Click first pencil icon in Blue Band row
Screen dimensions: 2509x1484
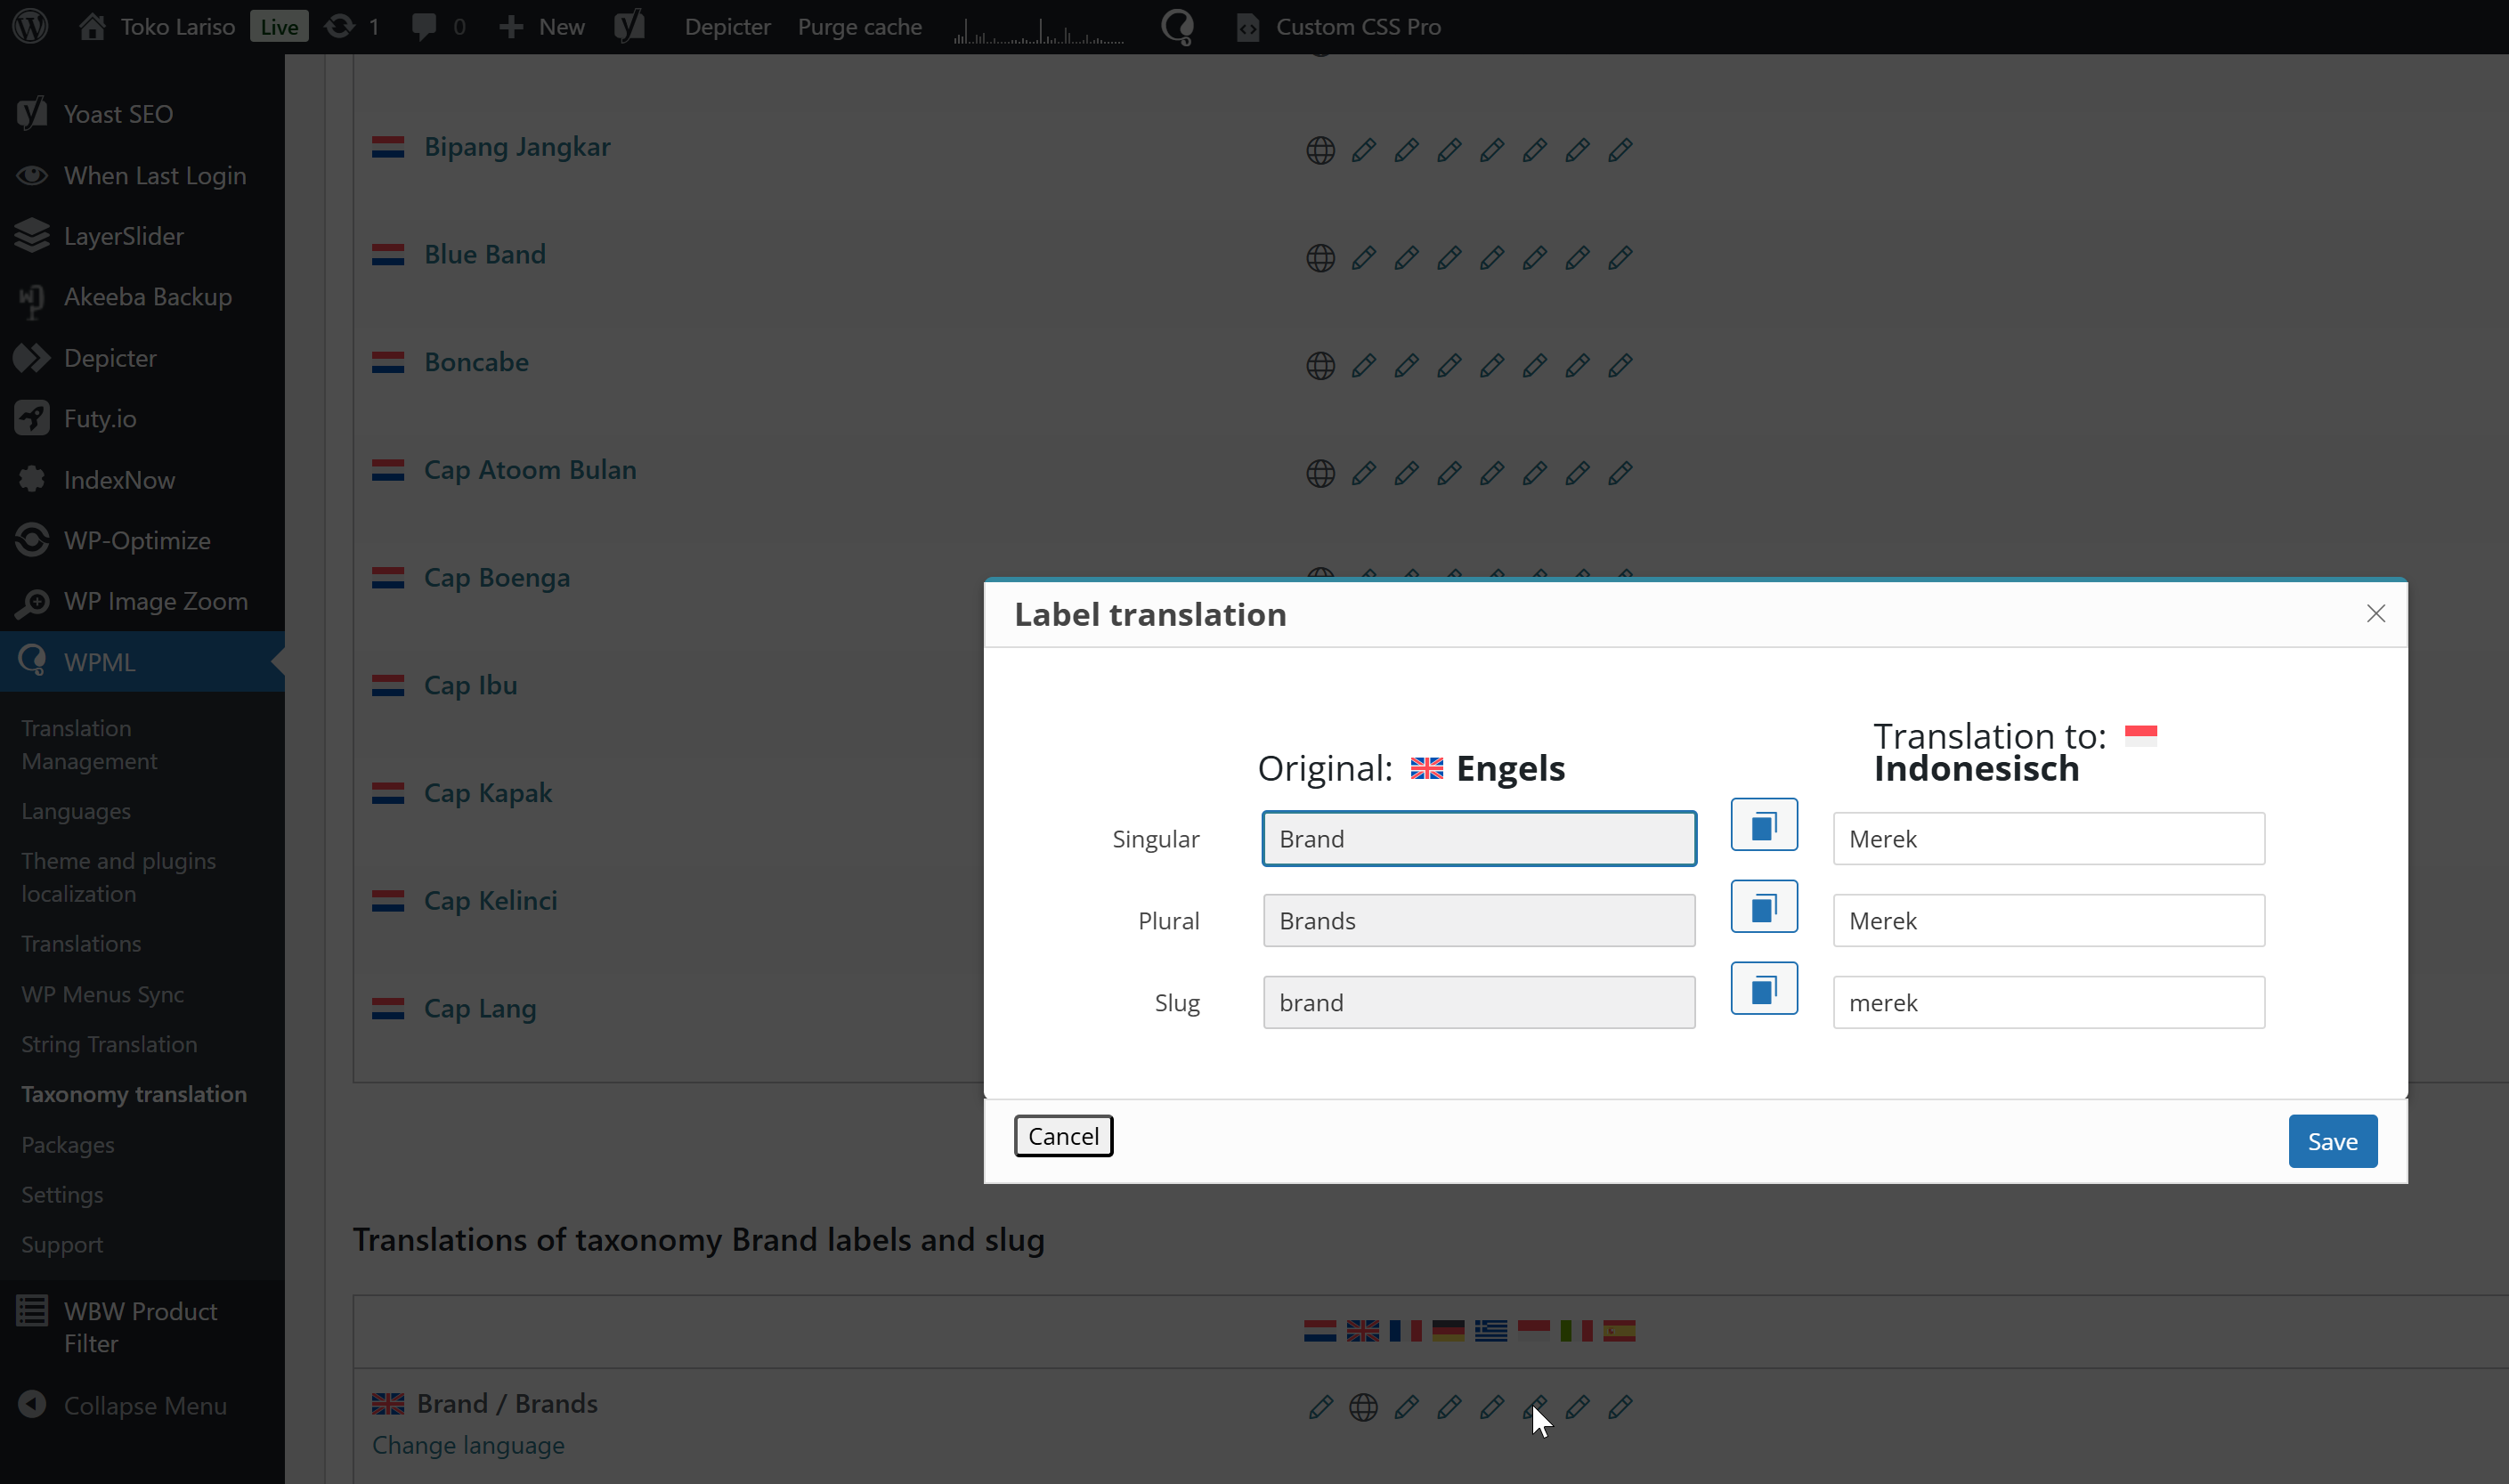pos(1363,258)
